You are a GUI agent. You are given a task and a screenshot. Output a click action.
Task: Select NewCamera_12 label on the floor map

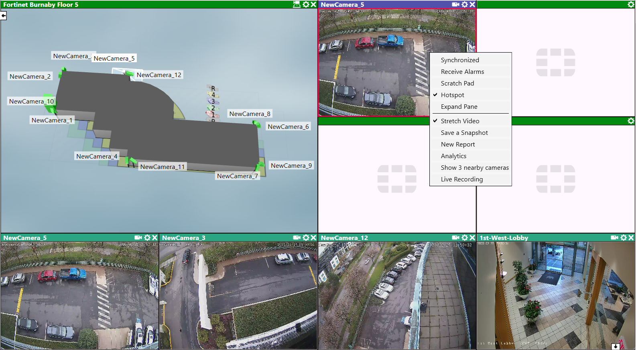coord(159,75)
